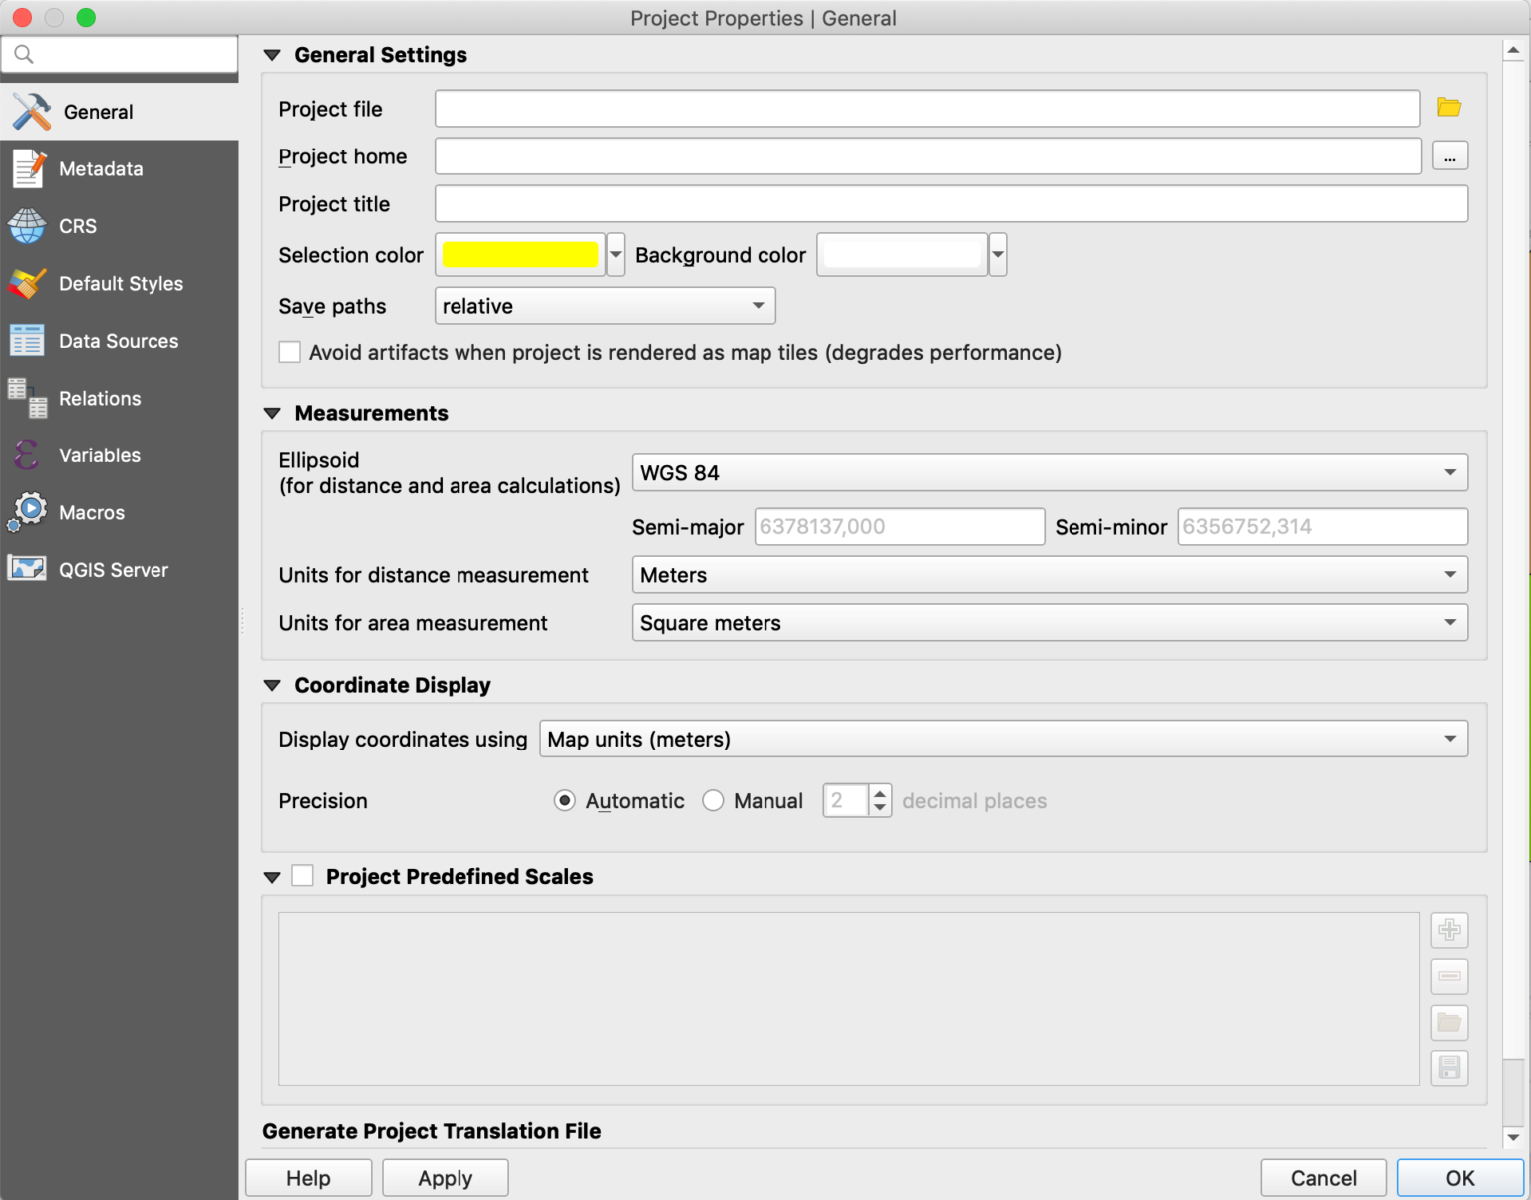Viewport: 1531px width, 1200px height.
Task: Click the Variables epsilon icon
Action: pos(27,455)
